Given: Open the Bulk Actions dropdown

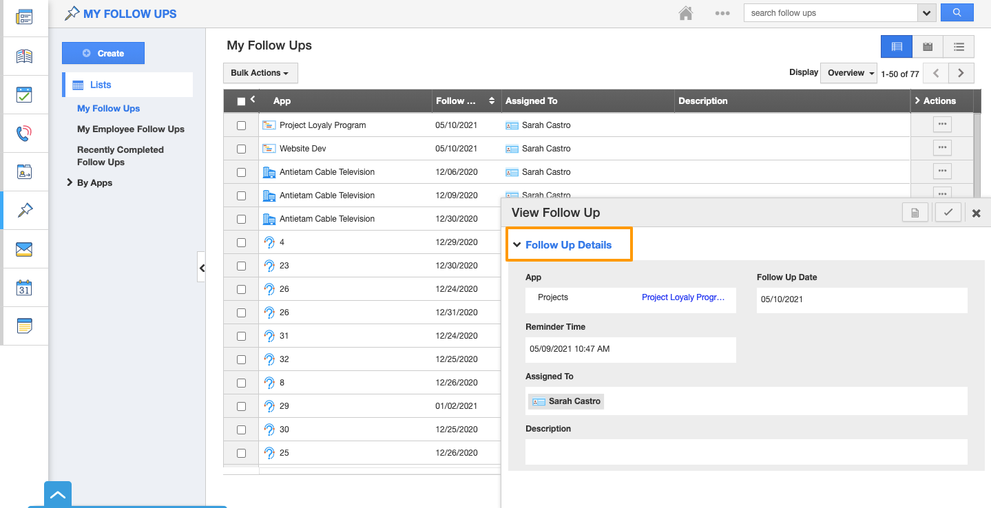Looking at the screenshot, I should (260, 73).
